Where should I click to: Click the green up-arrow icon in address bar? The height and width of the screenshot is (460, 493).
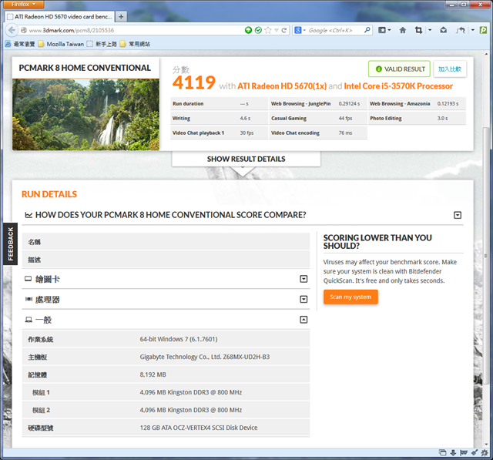pos(248,30)
